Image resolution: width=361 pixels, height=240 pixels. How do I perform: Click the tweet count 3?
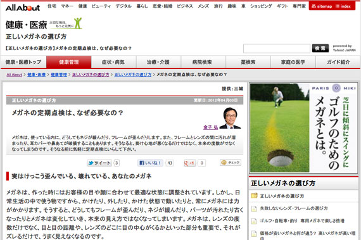(117, 163)
